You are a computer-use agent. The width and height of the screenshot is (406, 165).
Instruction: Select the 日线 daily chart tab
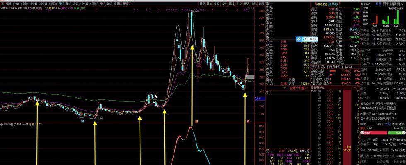pos(61,4)
